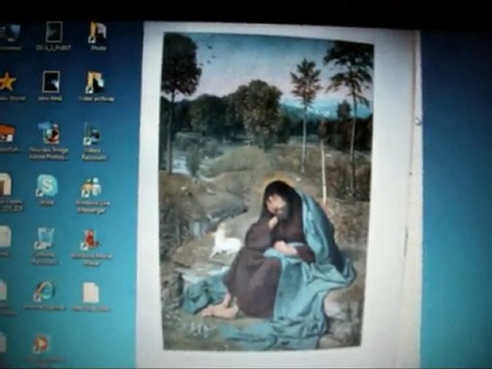Launch Windows Live Messenger shortcut
492x369 pixels.
click(92, 188)
